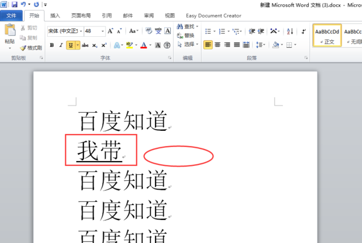
Task: Select the Format Painter (格式刷) tool
Action: (31, 48)
